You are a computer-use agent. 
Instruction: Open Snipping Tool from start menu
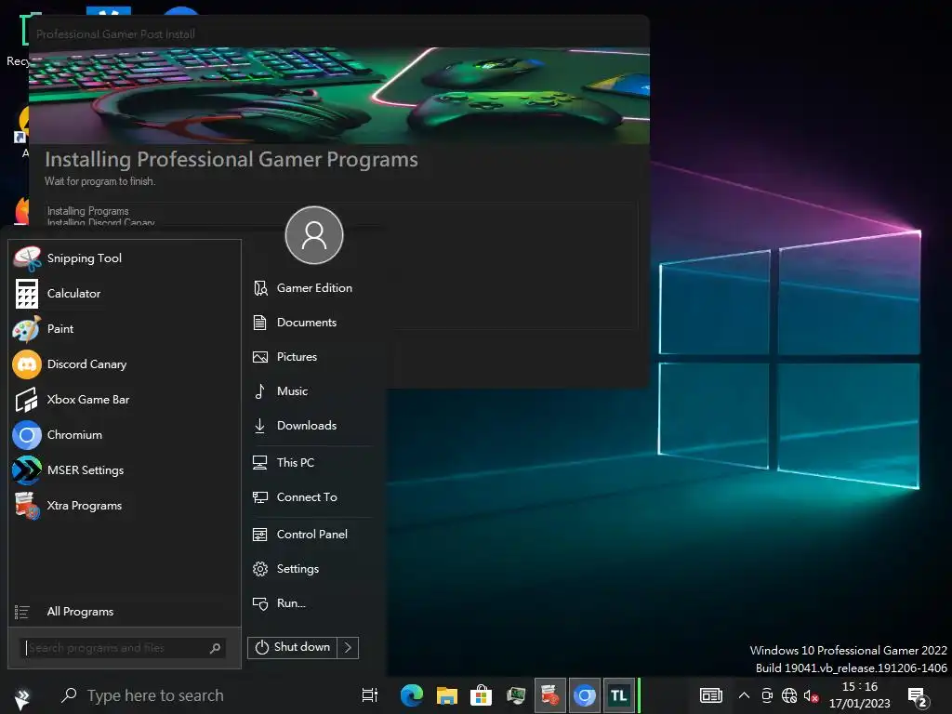pyautogui.click(x=125, y=258)
